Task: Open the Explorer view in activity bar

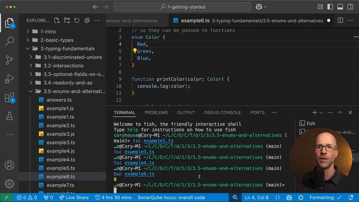Action: coord(9,23)
